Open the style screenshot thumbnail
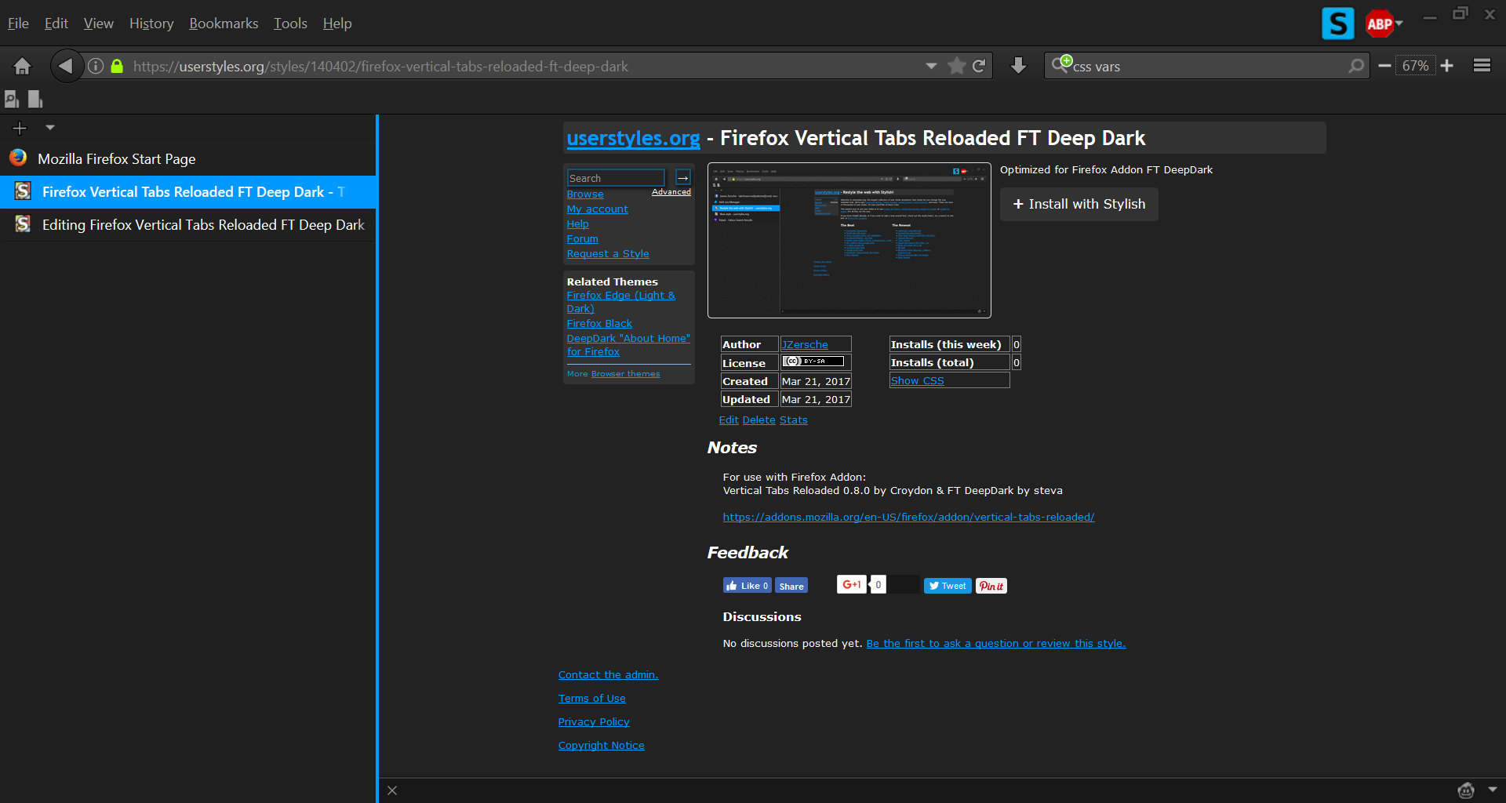Image resolution: width=1506 pixels, height=803 pixels. tap(849, 240)
